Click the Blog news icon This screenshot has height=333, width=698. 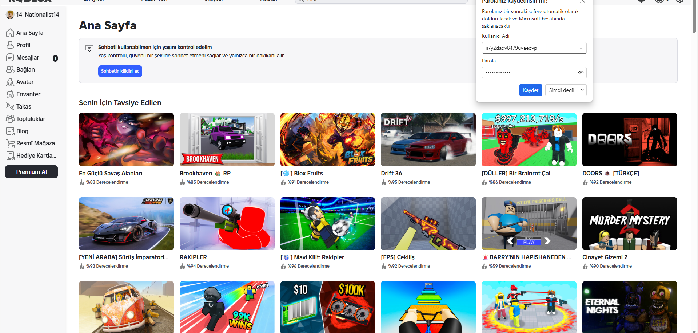10,131
